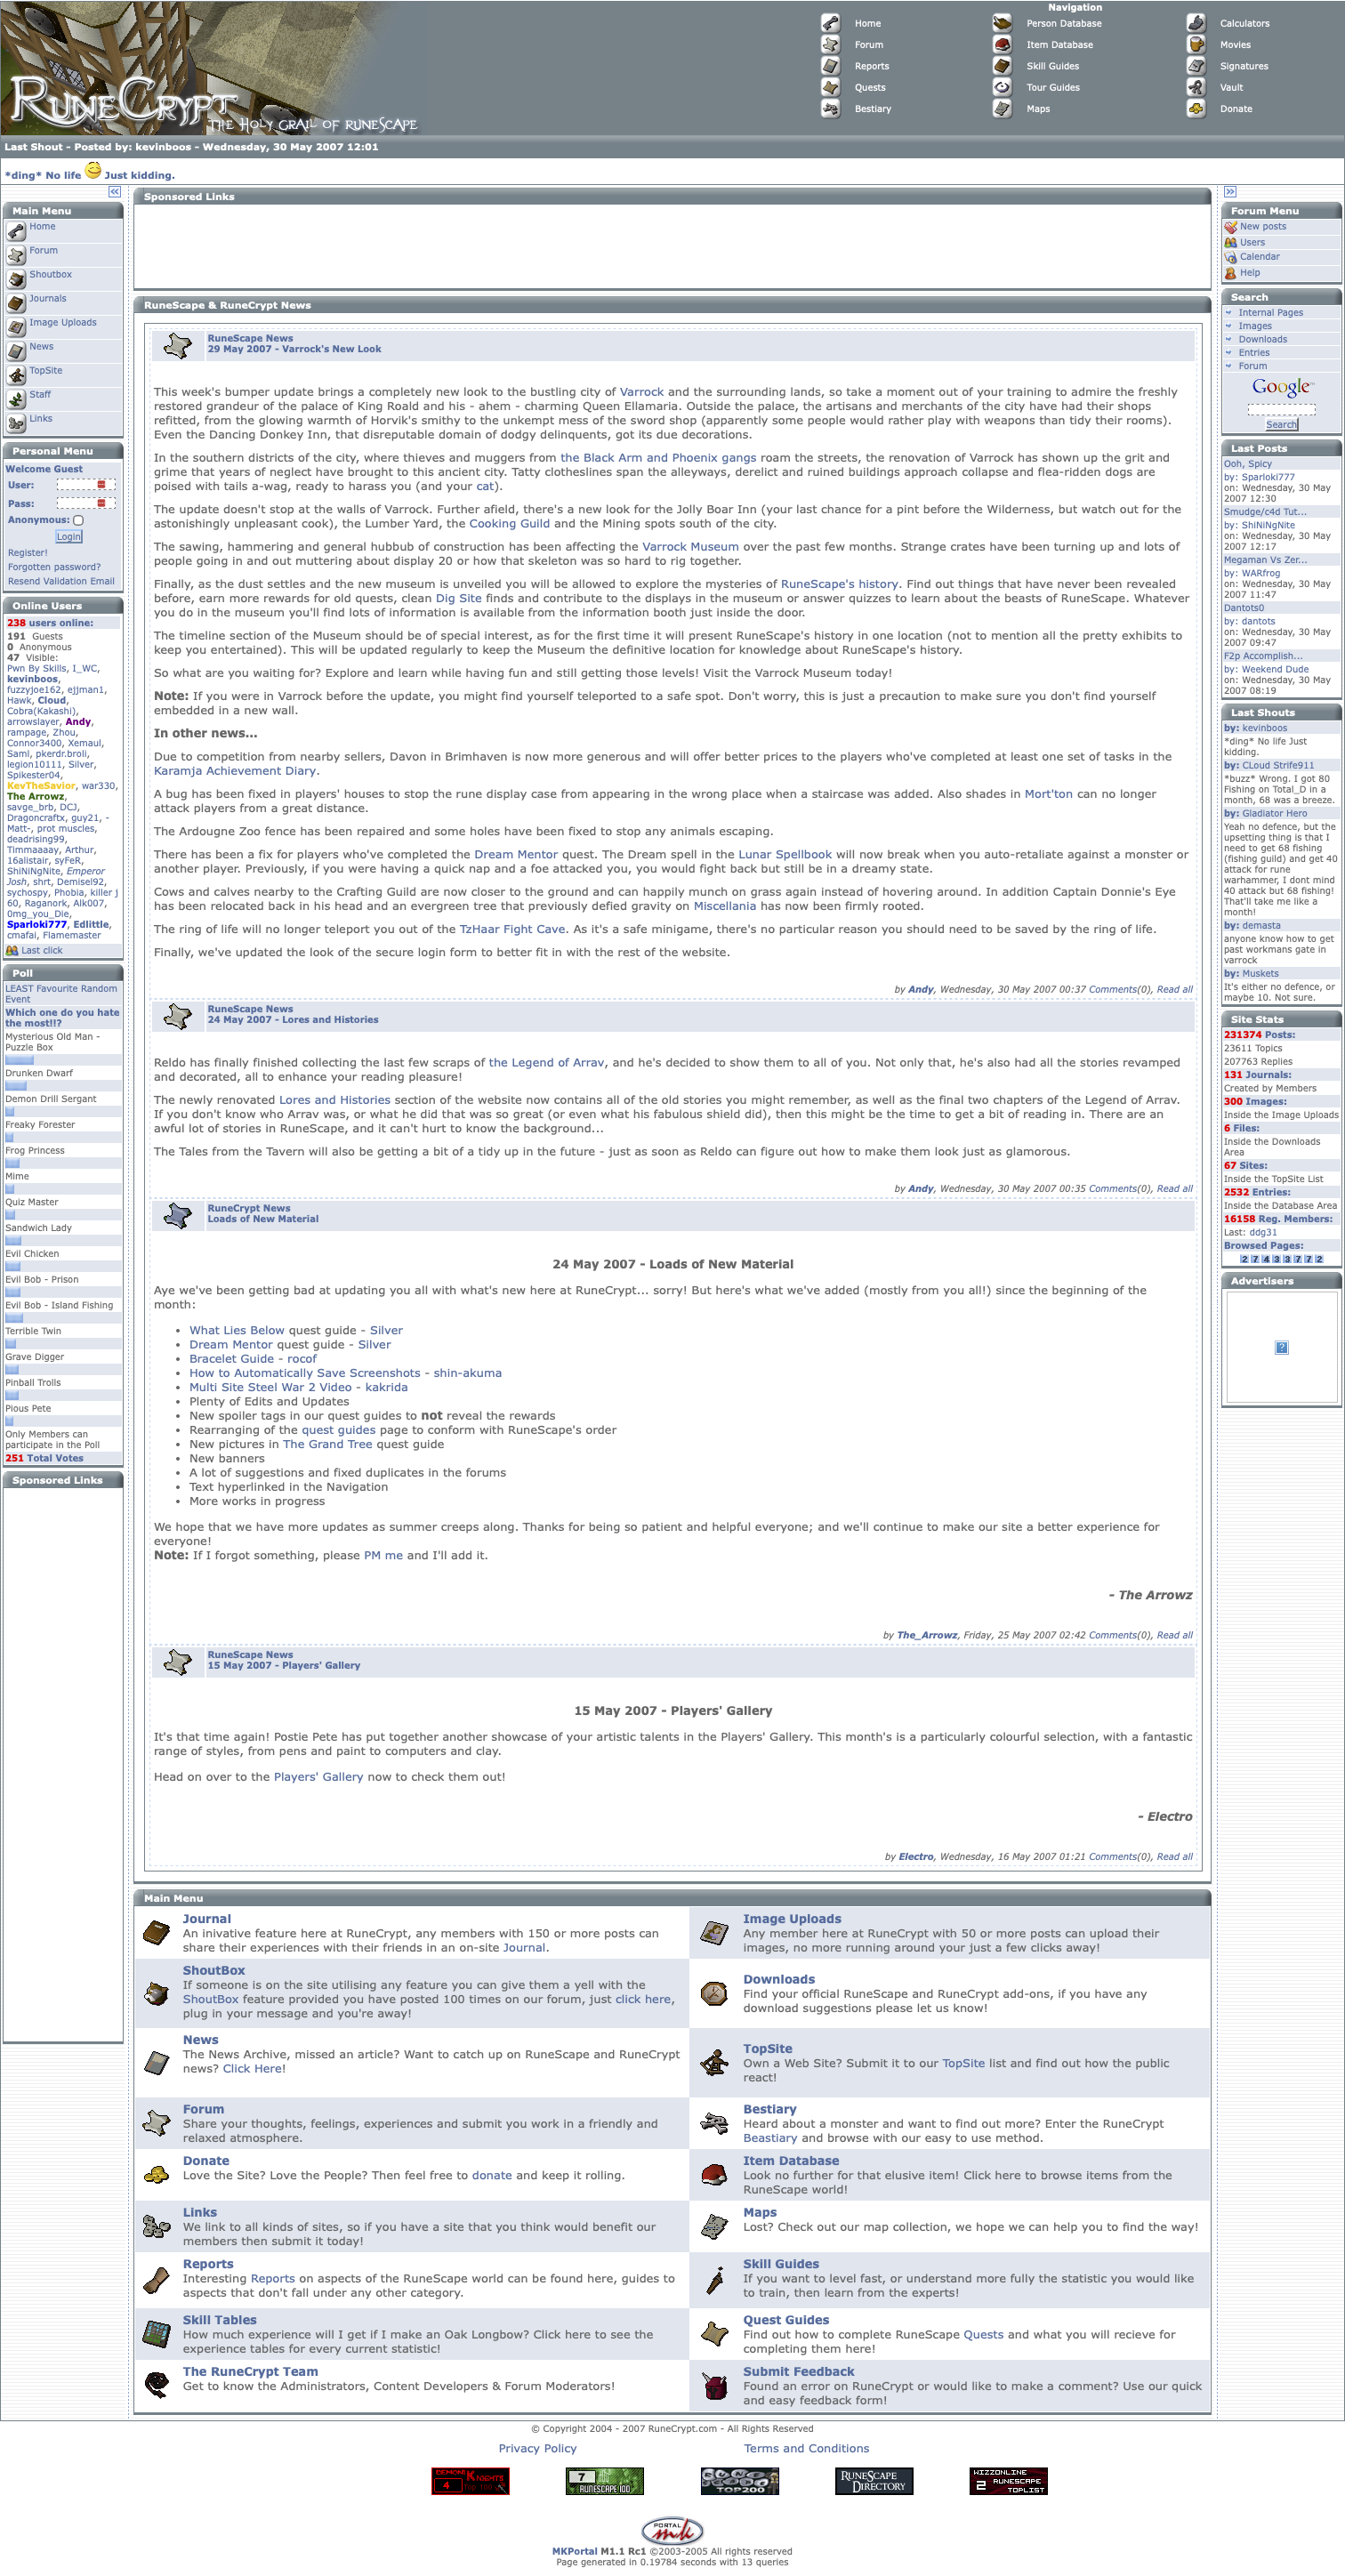Open the Movies icon
The width and height of the screenshot is (1345, 2576).
coord(1196,44)
